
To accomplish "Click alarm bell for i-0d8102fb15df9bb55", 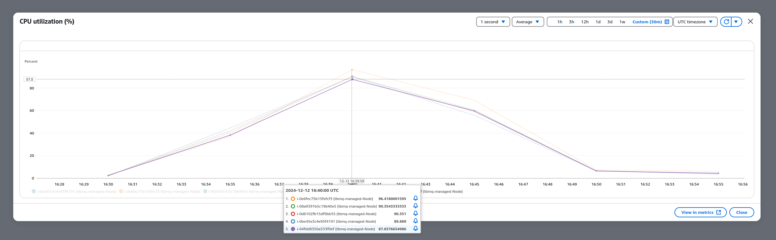I will [415, 214].
